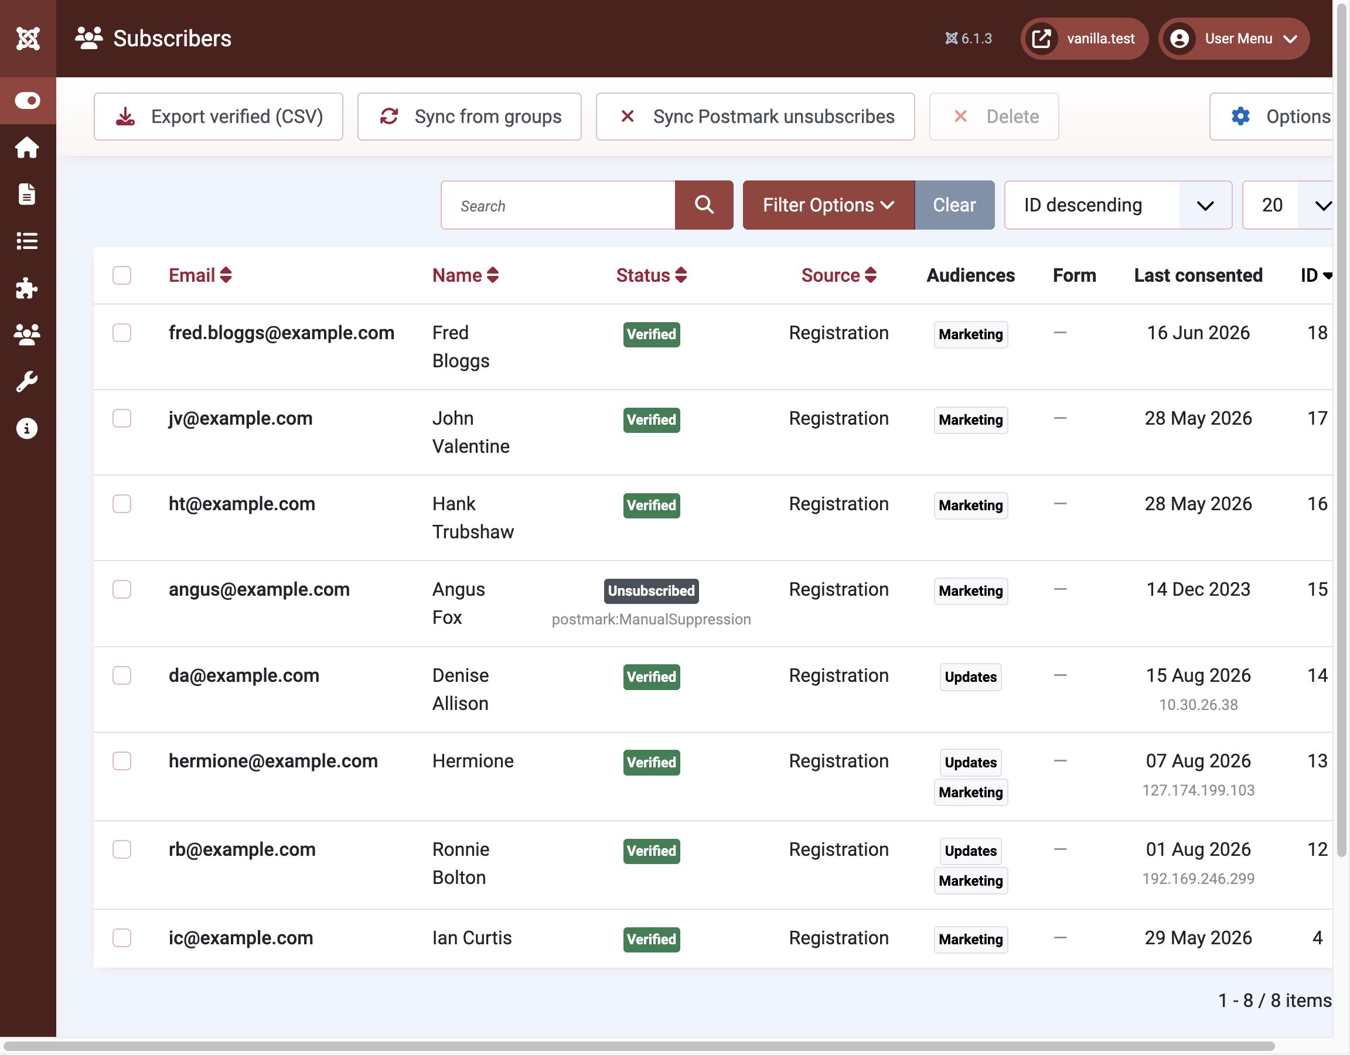The width and height of the screenshot is (1350, 1055).
Task: Click the Joomla logo icon
Action: click(x=28, y=38)
